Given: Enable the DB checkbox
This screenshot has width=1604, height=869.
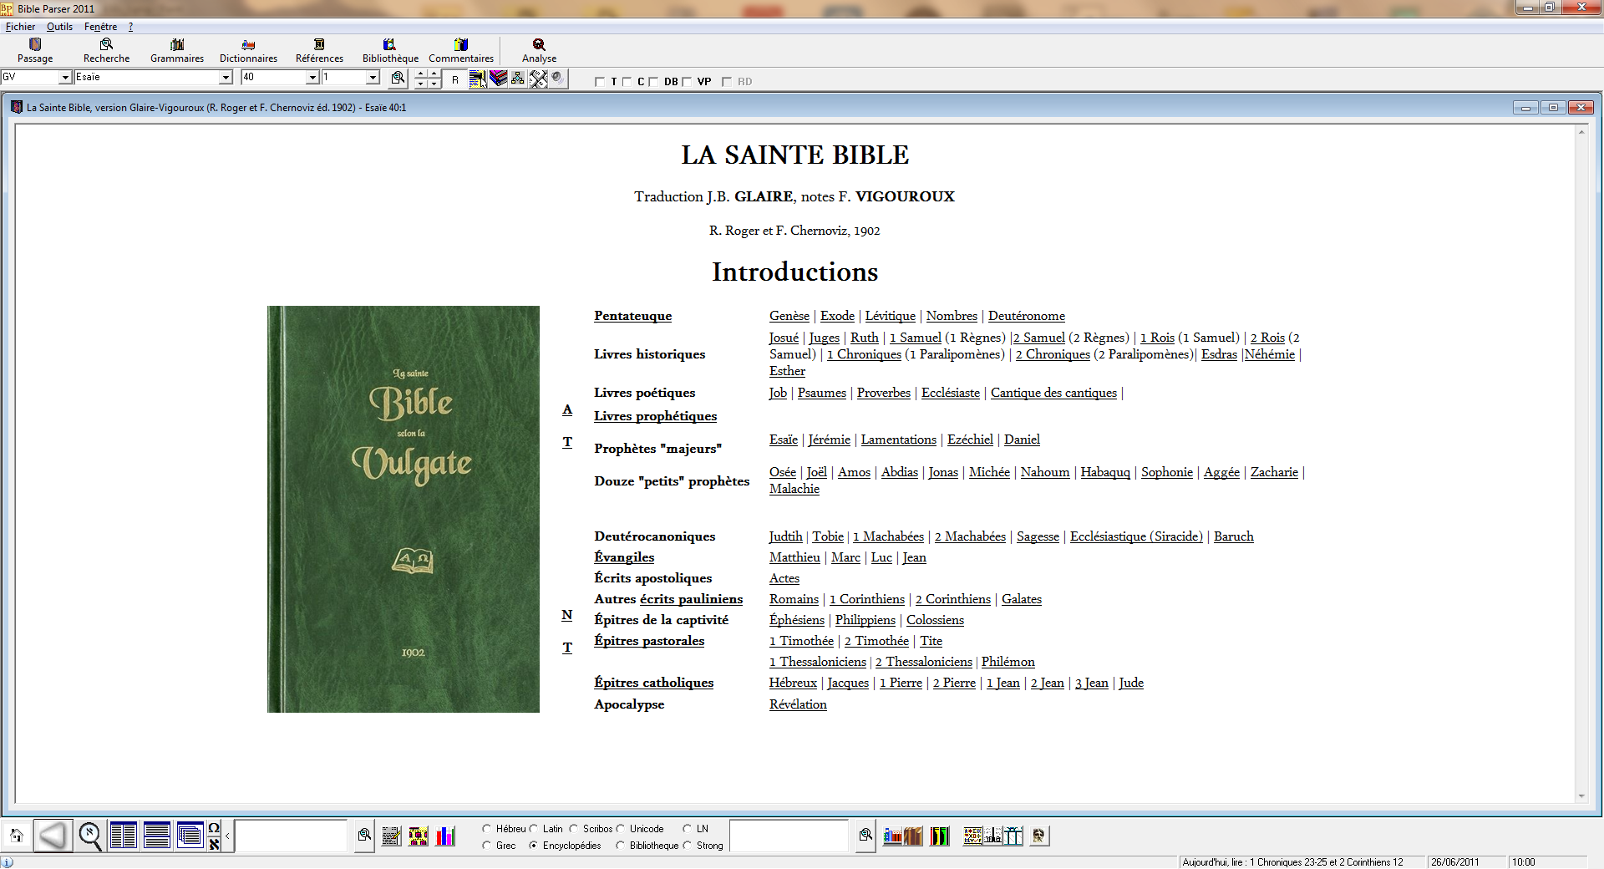Looking at the screenshot, I should pyautogui.click(x=653, y=82).
